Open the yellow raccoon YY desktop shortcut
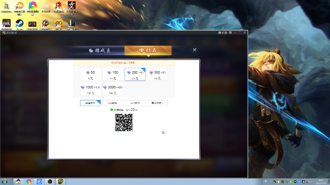Image resolution: width=330 pixels, height=185 pixels. [x=59, y=24]
